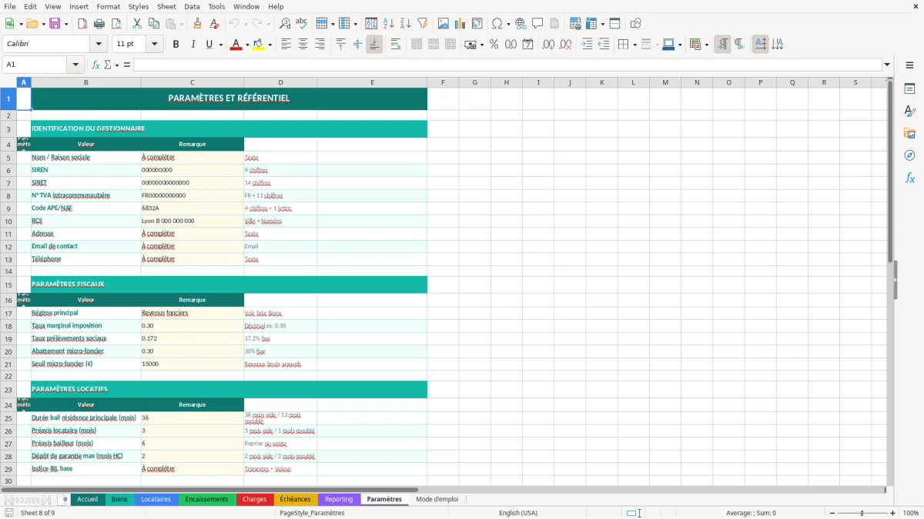Click English (USA) language status
Screen dimensions: 924x519
click(518, 513)
